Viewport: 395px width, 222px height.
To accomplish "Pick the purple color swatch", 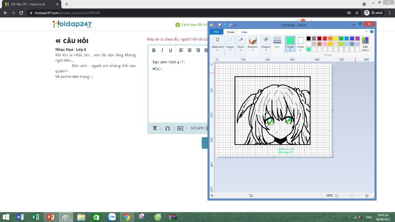I will click(x=358, y=39).
